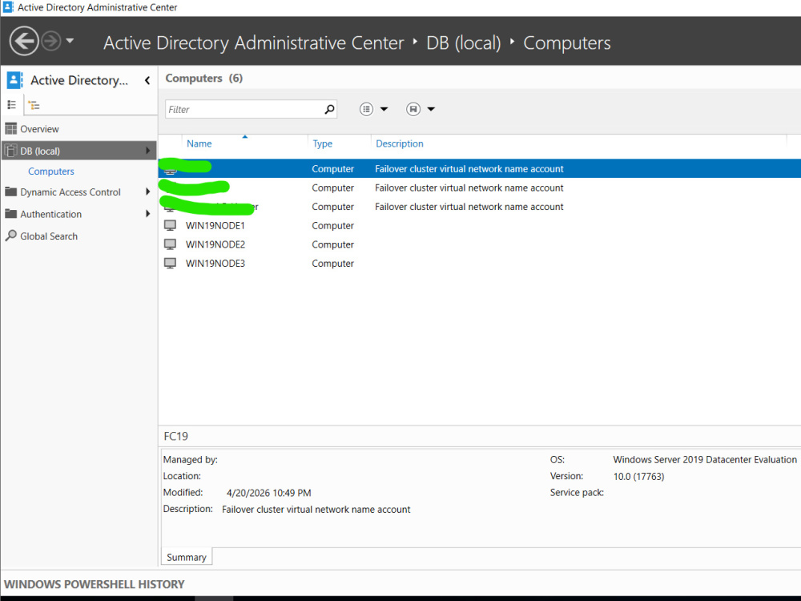Collapse the navigation pane chevron
This screenshot has height=601, width=801.
point(147,80)
